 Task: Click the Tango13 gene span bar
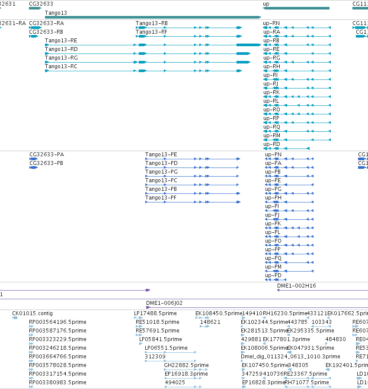pos(153,17)
